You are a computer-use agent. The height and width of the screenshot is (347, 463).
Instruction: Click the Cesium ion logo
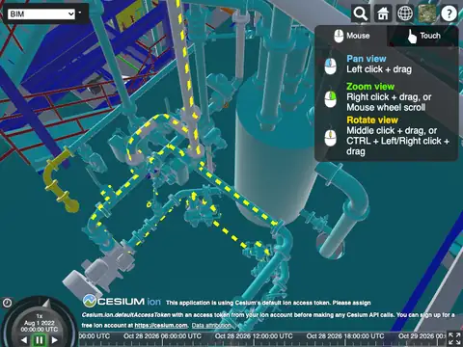[122, 302]
